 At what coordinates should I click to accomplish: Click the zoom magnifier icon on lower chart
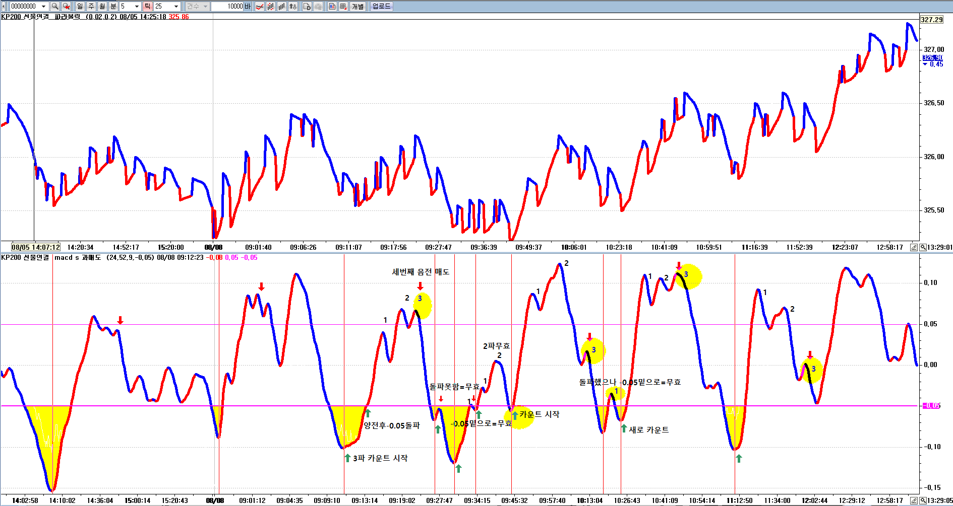(x=923, y=500)
